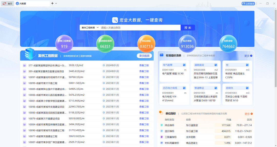Viewport: 277px width, 147px height.
Task: Open 查看工程 link for project 389
Action: 144,71
